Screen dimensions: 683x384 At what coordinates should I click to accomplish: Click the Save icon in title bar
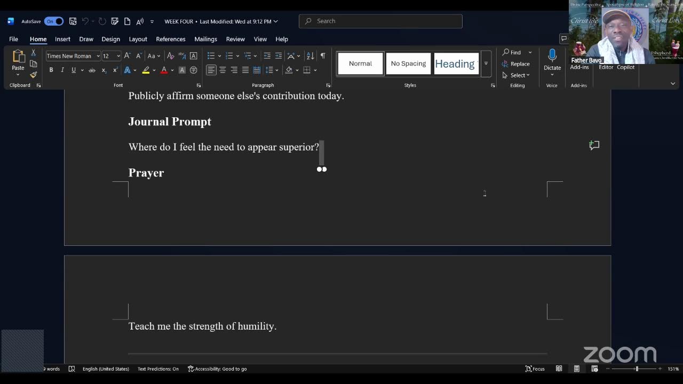[x=73, y=21]
